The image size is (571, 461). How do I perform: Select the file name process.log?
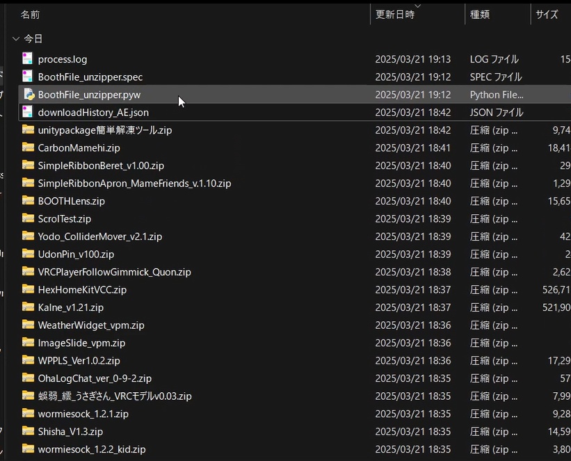click(63, 59)
